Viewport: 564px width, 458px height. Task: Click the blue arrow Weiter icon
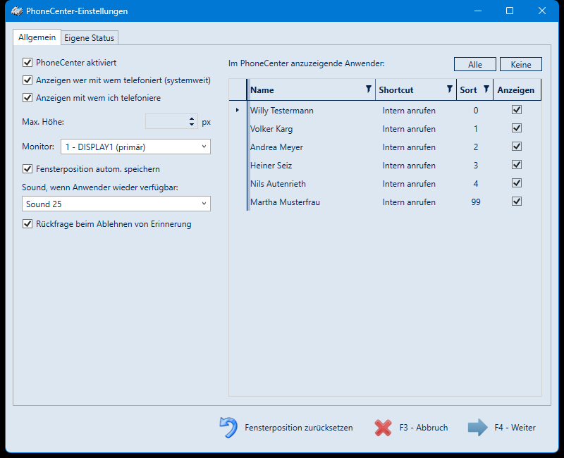coord(478,428)
